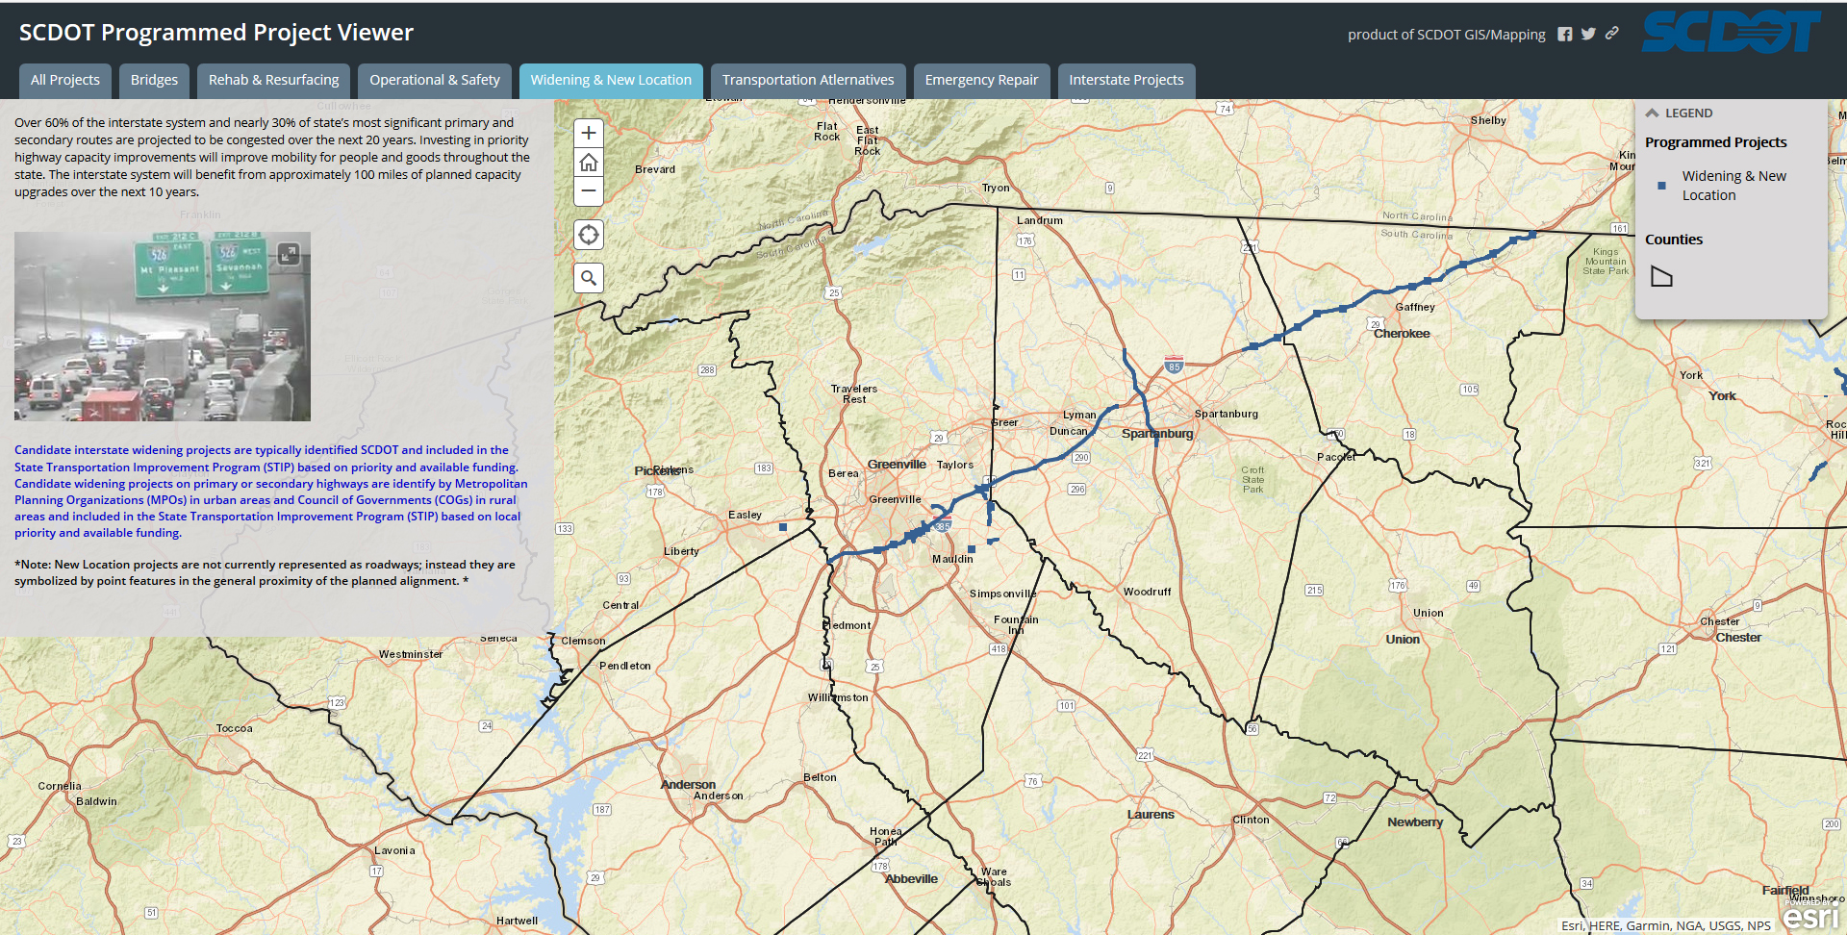Image resolution: width=1847 pixels, height=935 pixels.
Task: View the Interstate Projects tab
Action: pos(1126,80)
